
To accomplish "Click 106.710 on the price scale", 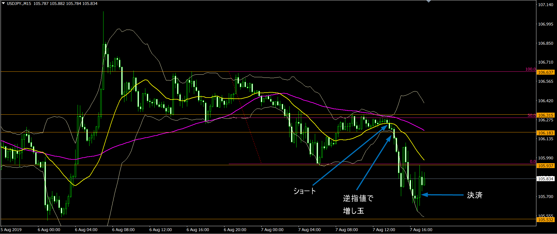I will (546, 62).
